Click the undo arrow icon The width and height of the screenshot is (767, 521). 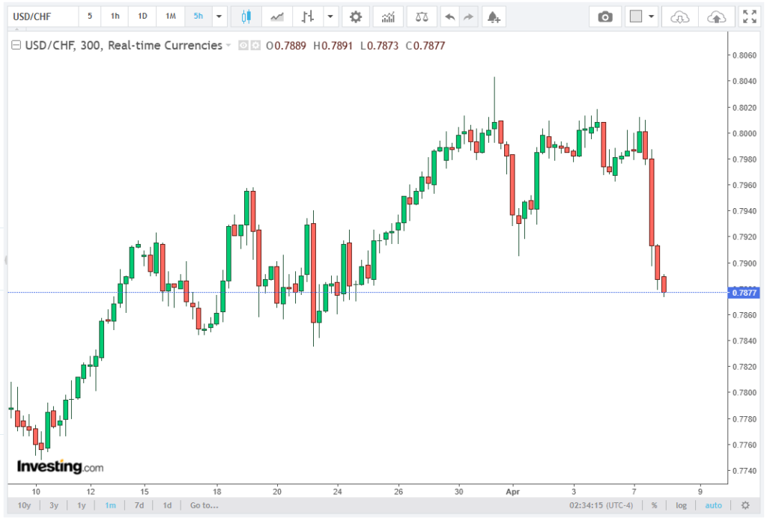pyautogui.click(x=449, y=16)
